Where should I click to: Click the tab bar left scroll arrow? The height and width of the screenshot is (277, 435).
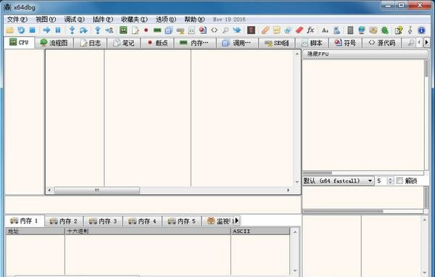420,43
